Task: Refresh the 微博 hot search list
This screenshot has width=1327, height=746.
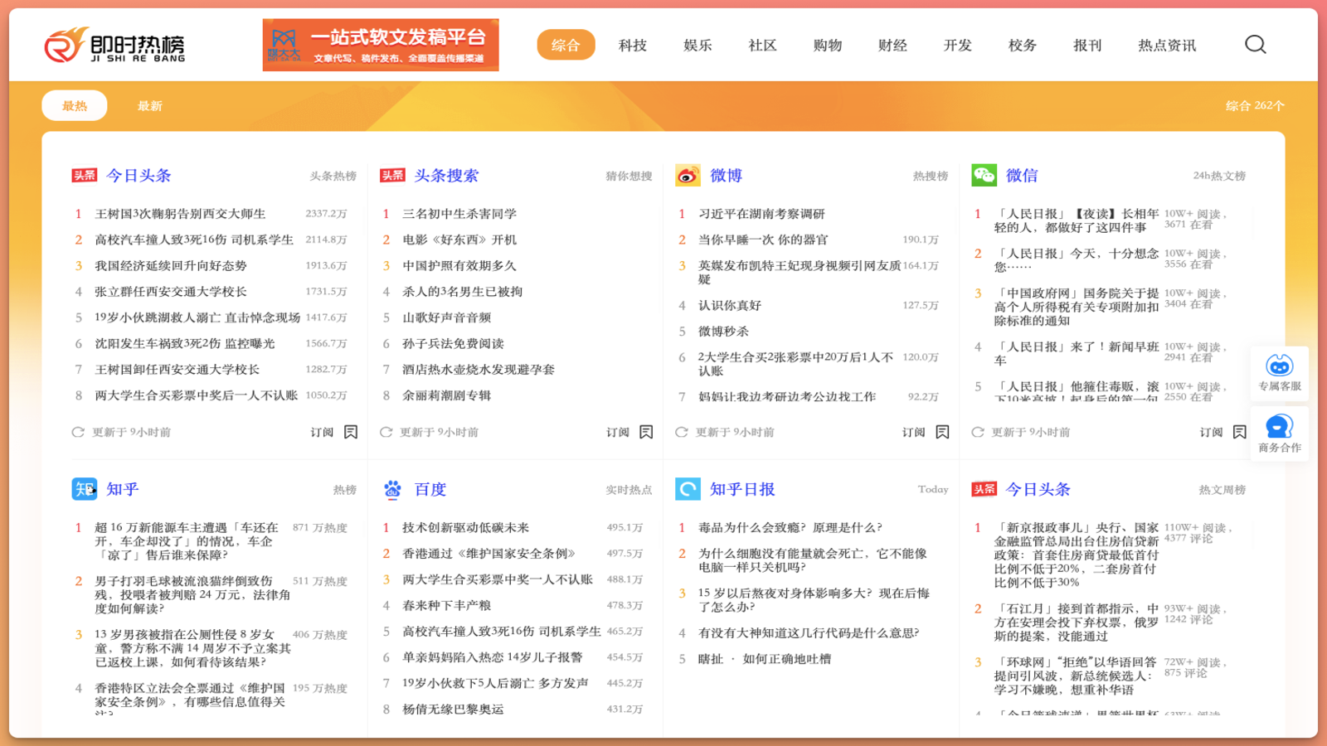Action: [682, 432]
